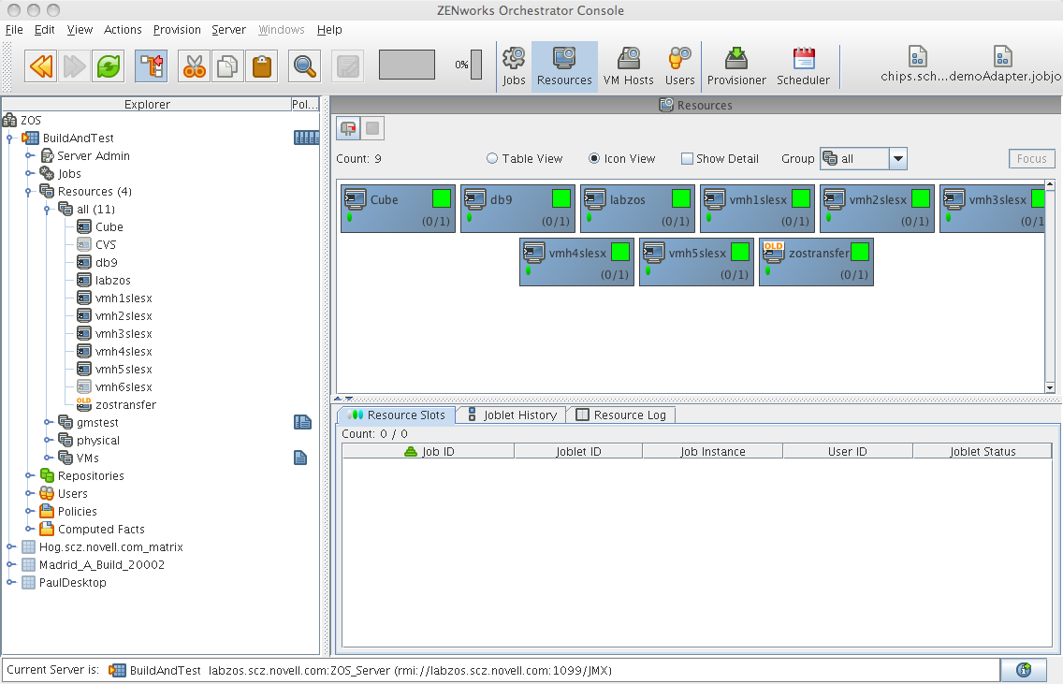Click the policy icon beside gmstest
Image resolution: width=1063 pixels, height=684 pixels.
pos(302,422)
